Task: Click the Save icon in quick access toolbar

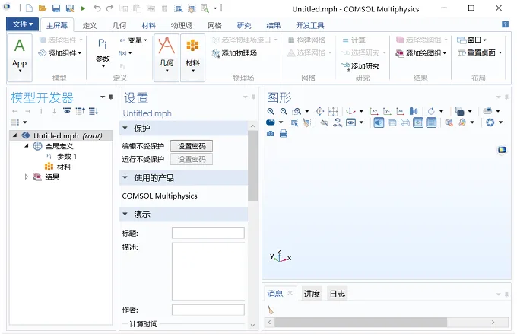Action: pos(56,8)
